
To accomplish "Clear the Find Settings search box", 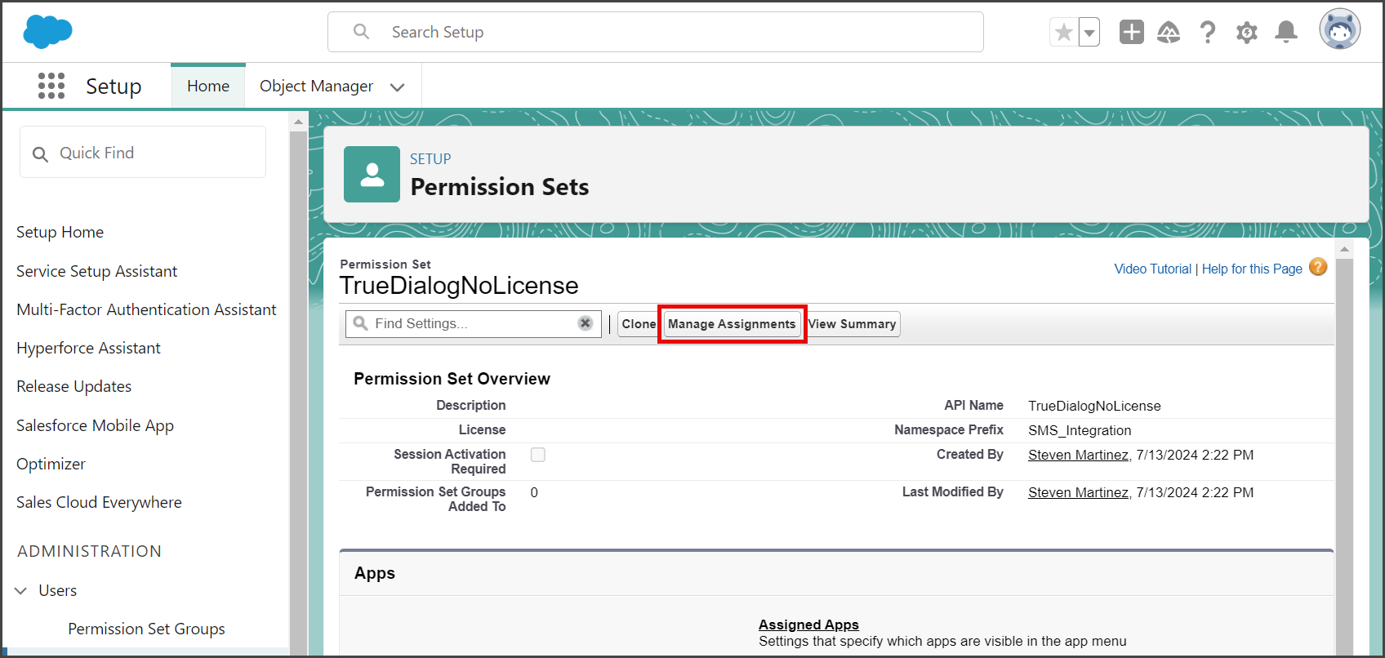I will coord(585,323).
